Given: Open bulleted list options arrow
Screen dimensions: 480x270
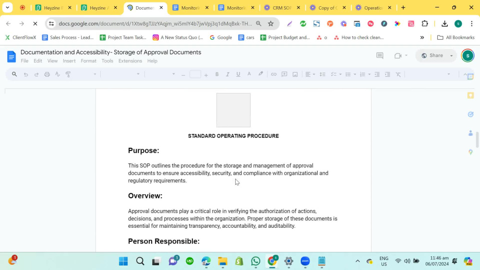Looking at the screenshot, I should (x=355, y=74).
